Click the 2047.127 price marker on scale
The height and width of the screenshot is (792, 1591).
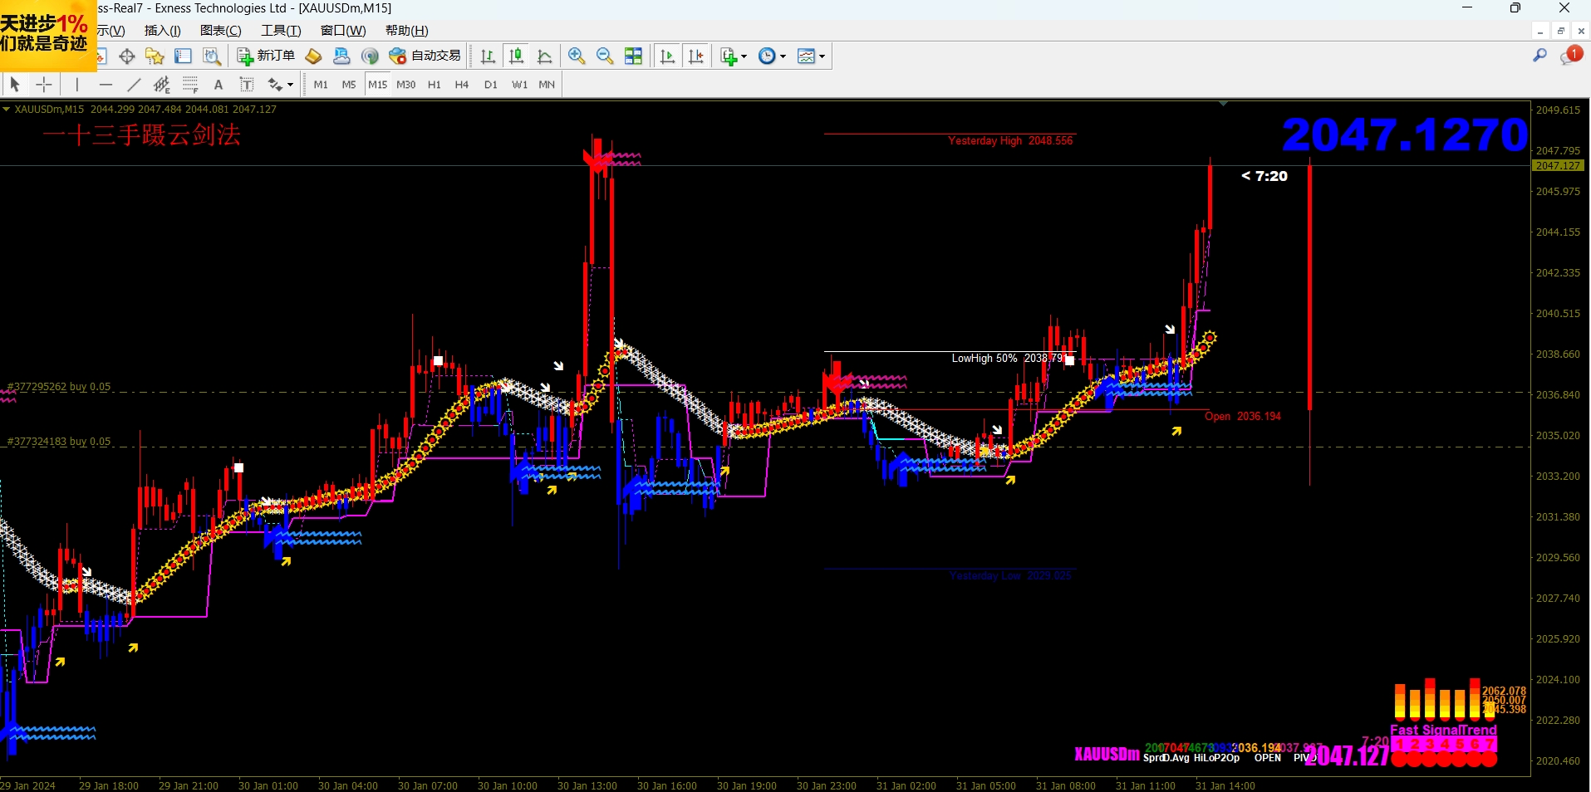tap(1558, 165)
